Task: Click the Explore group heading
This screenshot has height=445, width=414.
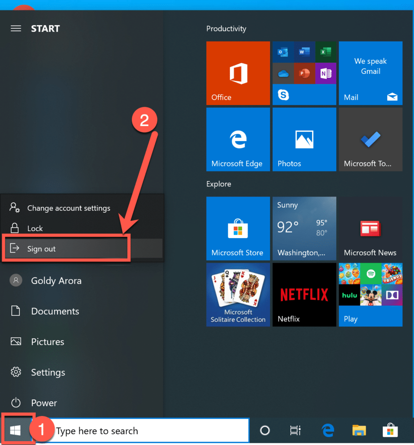Action: point(219,184)
